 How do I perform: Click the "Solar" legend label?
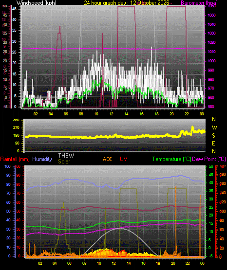point(64,162)
